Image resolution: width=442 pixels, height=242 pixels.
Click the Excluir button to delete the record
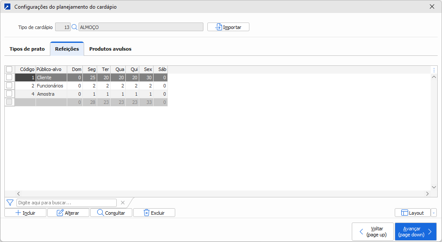point(154,213)
